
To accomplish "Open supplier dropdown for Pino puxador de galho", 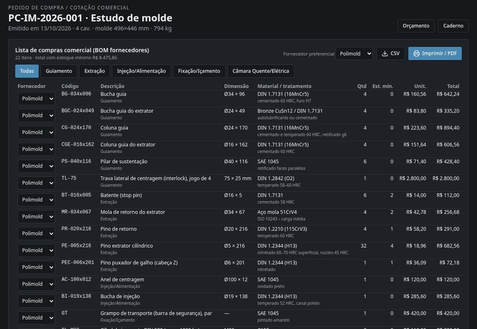I will (x=36, y=267).
